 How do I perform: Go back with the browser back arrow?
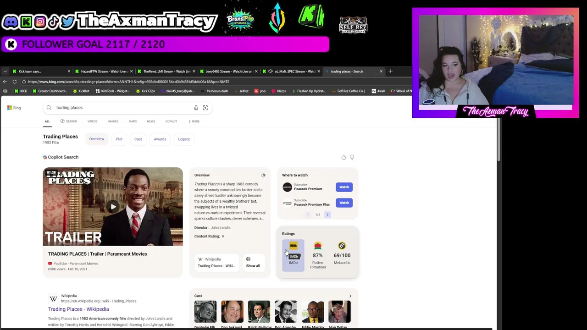click(x=5, y=82)
